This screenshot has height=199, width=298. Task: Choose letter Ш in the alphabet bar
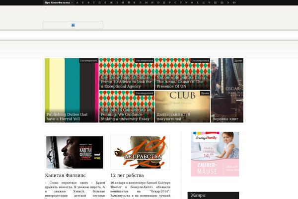(x=215, y=2)
